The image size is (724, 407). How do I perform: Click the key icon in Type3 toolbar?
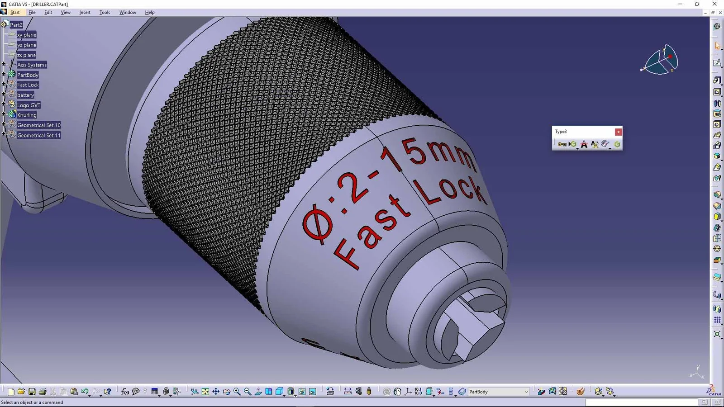[562, 144]
